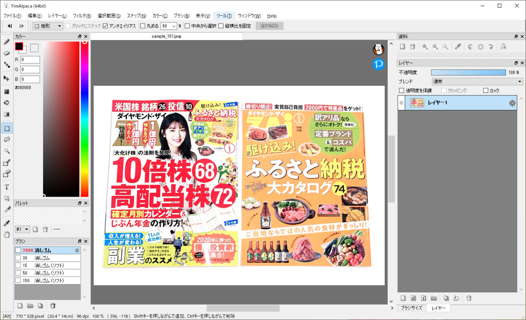Add brush folder in brush panel
This screenshot has height=320, width=526.
(x=30, y=306)
